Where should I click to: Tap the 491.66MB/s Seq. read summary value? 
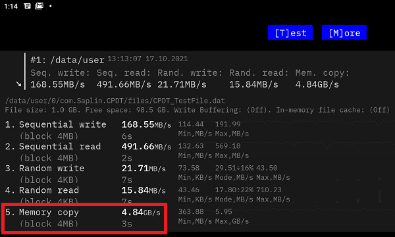coord(124,84)
